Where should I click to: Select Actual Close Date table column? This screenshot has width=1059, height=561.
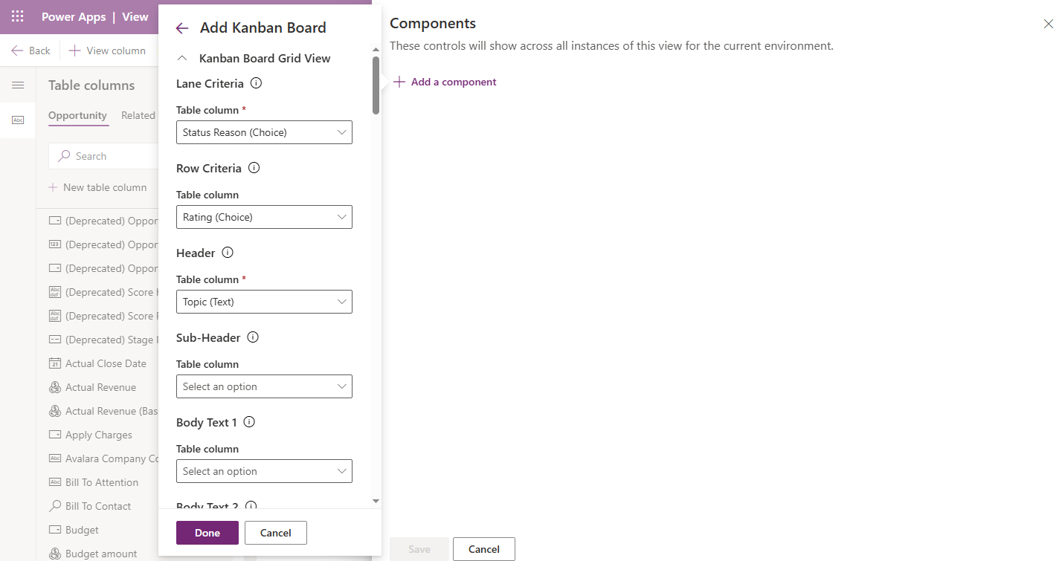click(105, 363)
